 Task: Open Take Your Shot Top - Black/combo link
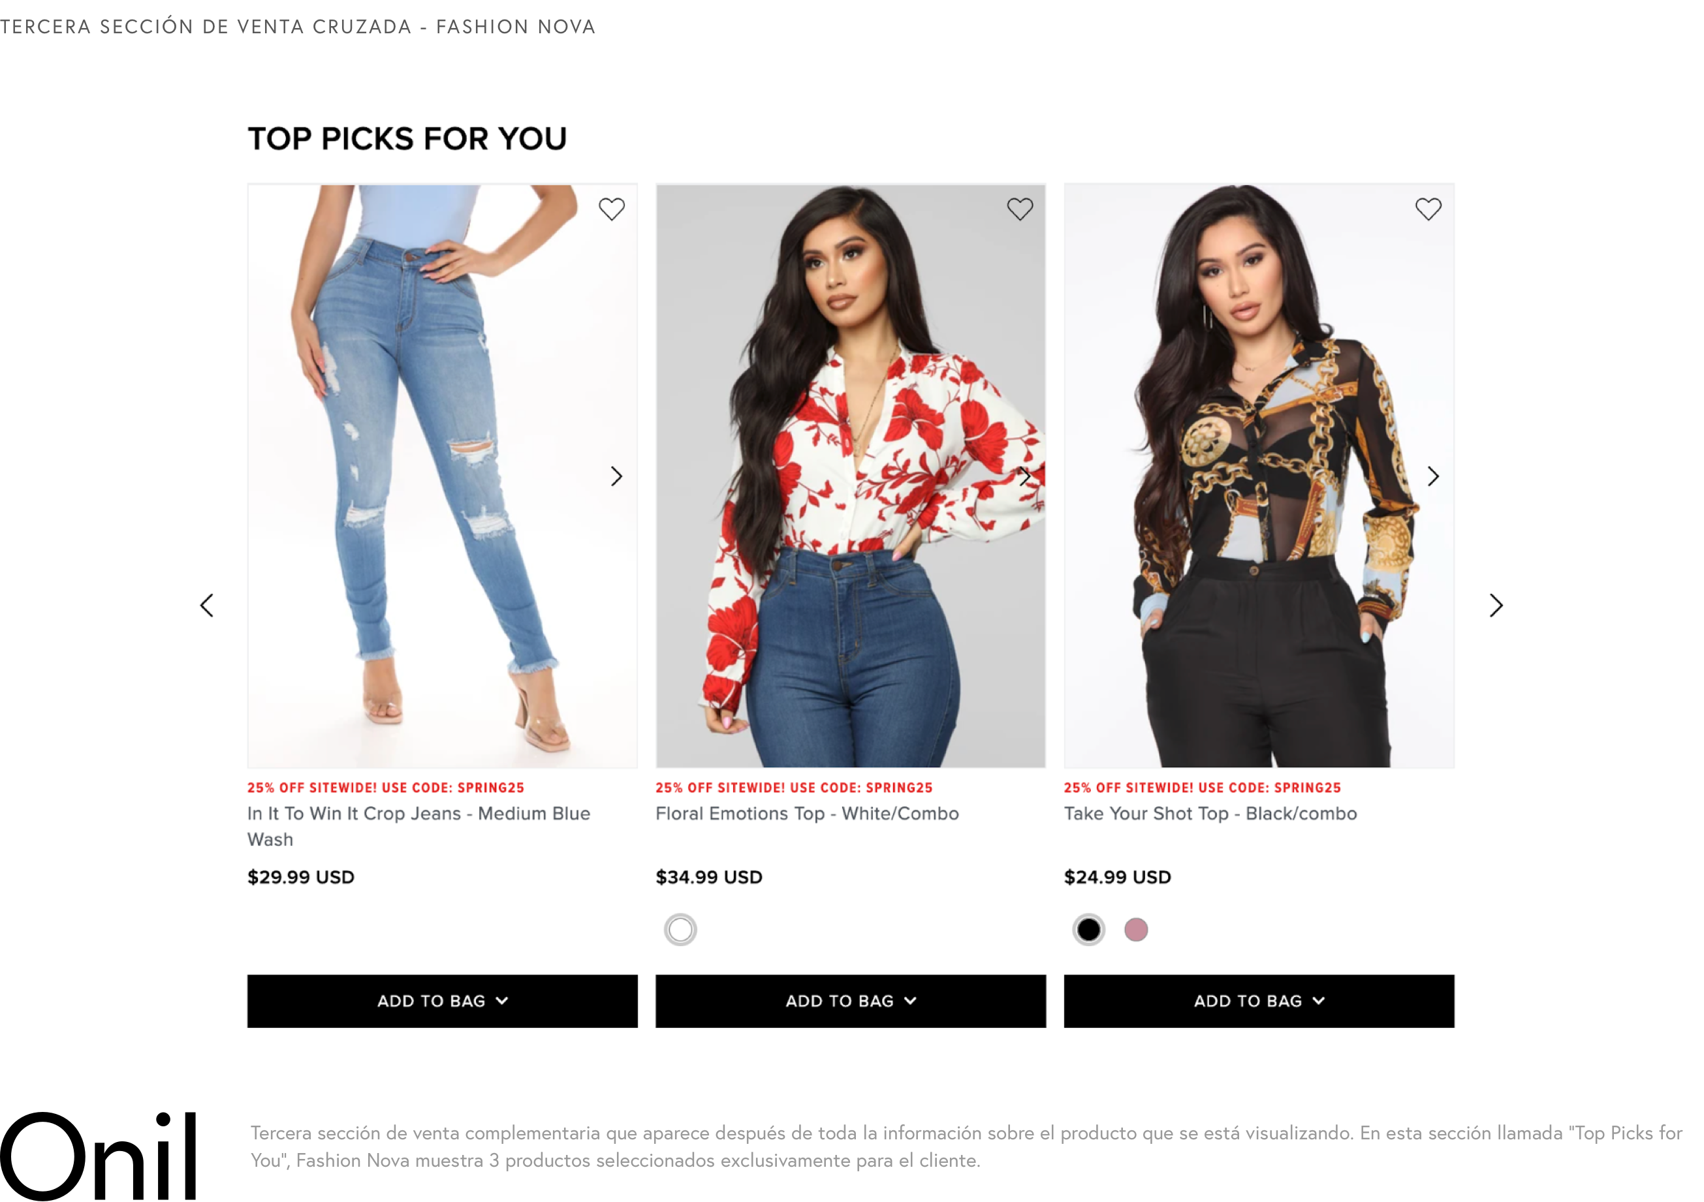point(1210,814)
